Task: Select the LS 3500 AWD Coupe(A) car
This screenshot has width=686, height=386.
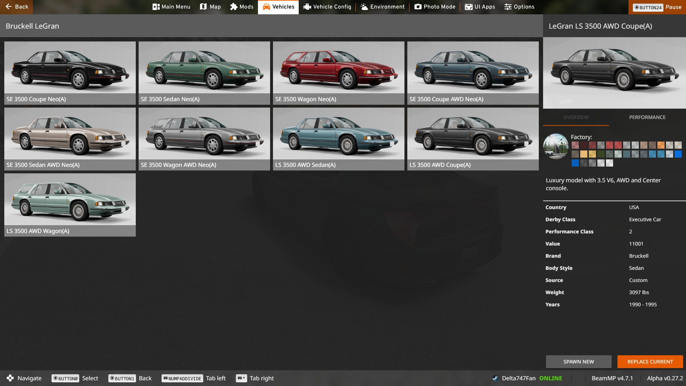Action: pos(473,139)
